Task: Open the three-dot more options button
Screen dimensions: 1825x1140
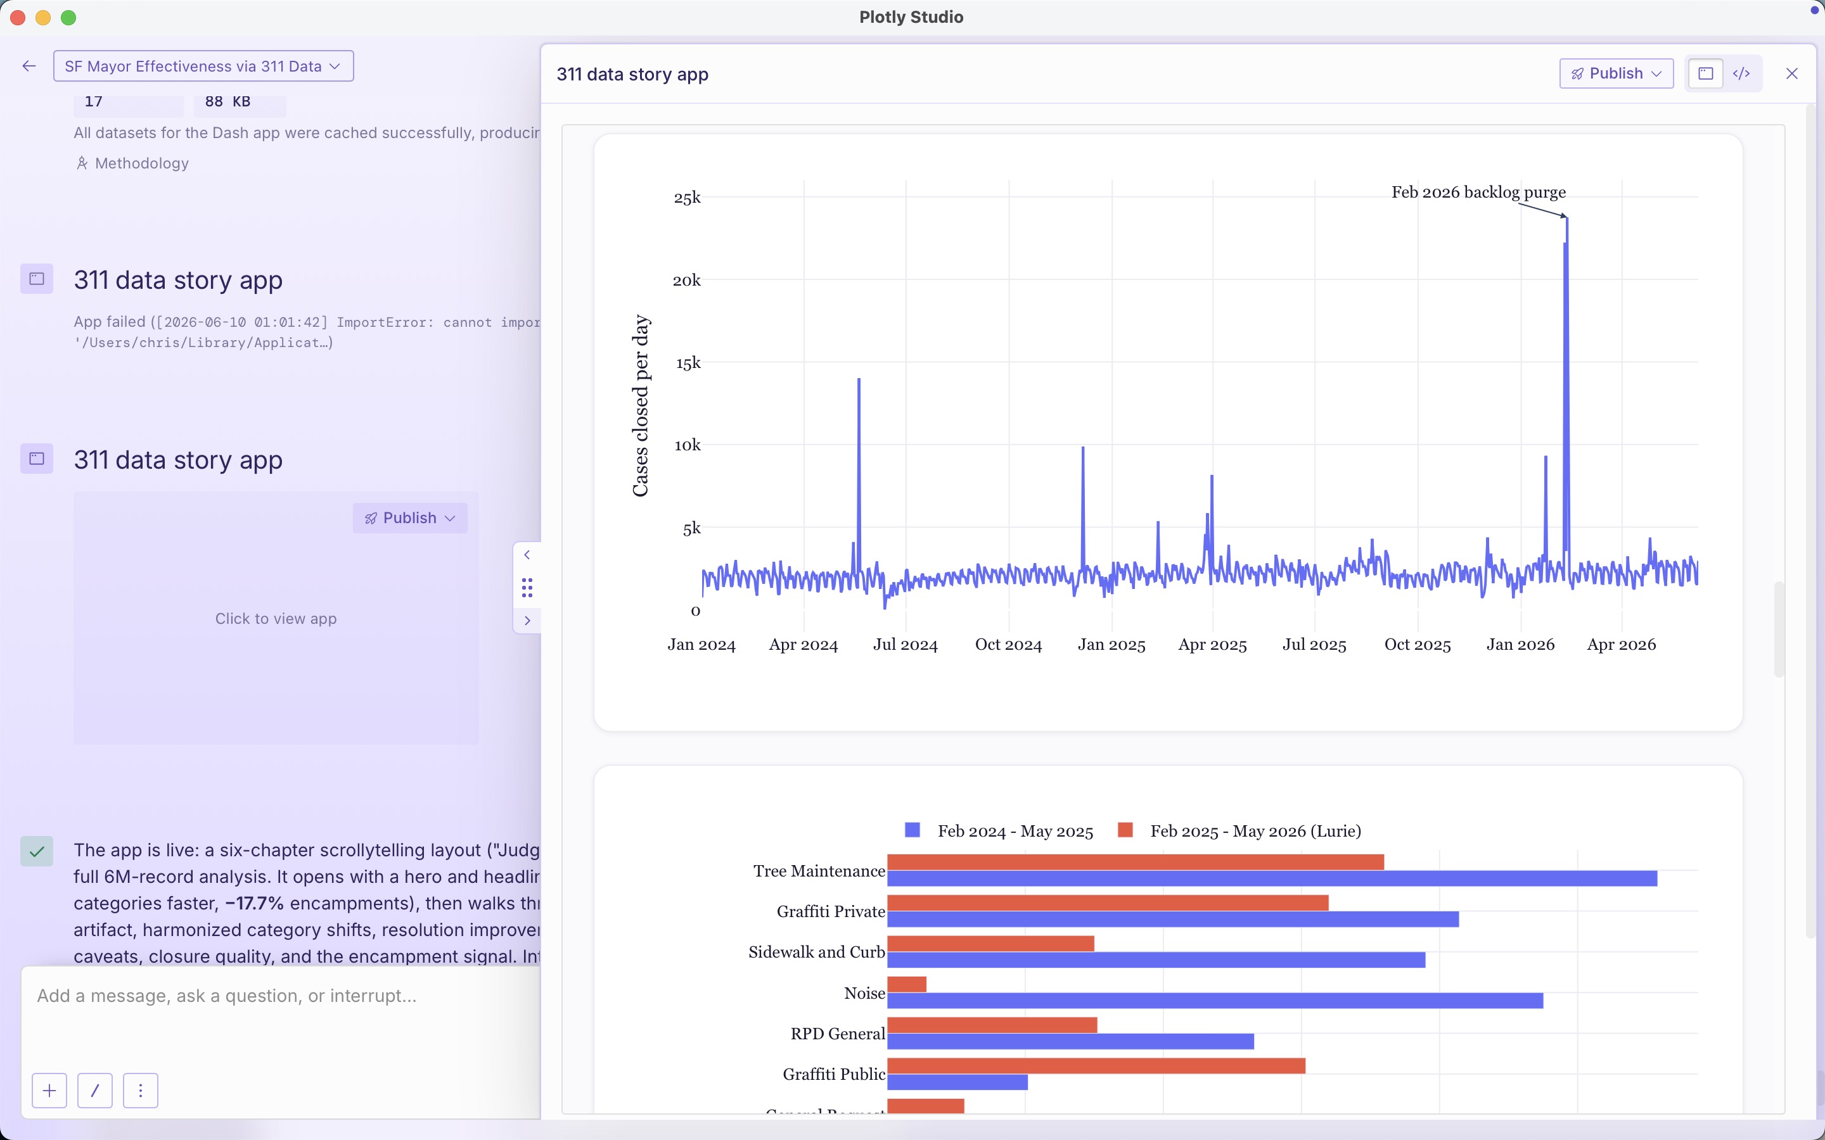Action: (x=140, y=1090)
